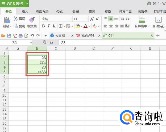Expand the Name Box dropdown arrow

coord(31,43)
